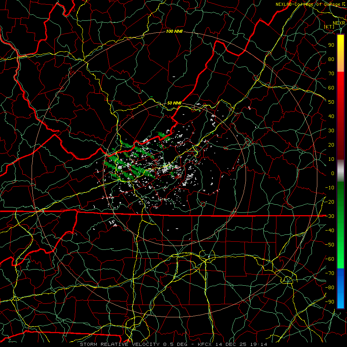
Task: Click the 0 value on velocity scale
Action: 333,173
